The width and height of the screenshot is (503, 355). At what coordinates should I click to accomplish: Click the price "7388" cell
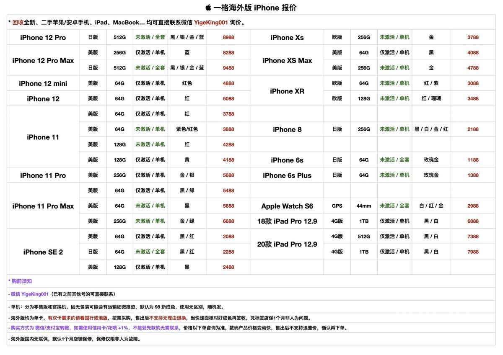pyautogui.click(x=473, y=237)
